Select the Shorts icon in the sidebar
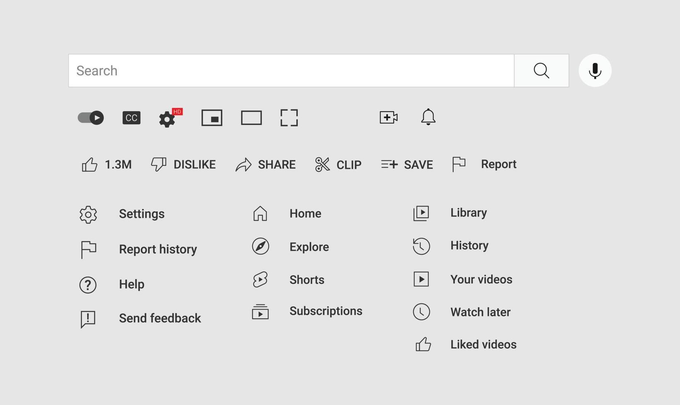This screenshot has width=680, height=405. 260,280
